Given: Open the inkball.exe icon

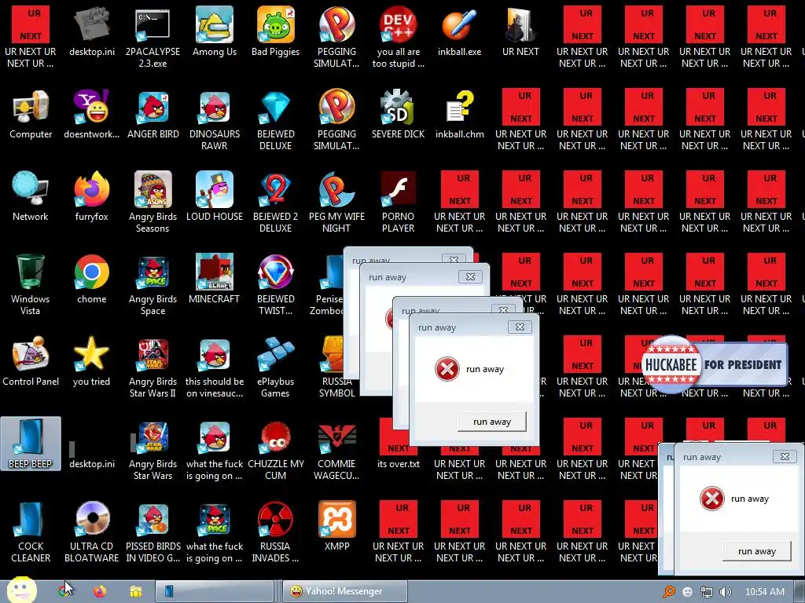Looking at the screenshot, I should pos(459,31).
